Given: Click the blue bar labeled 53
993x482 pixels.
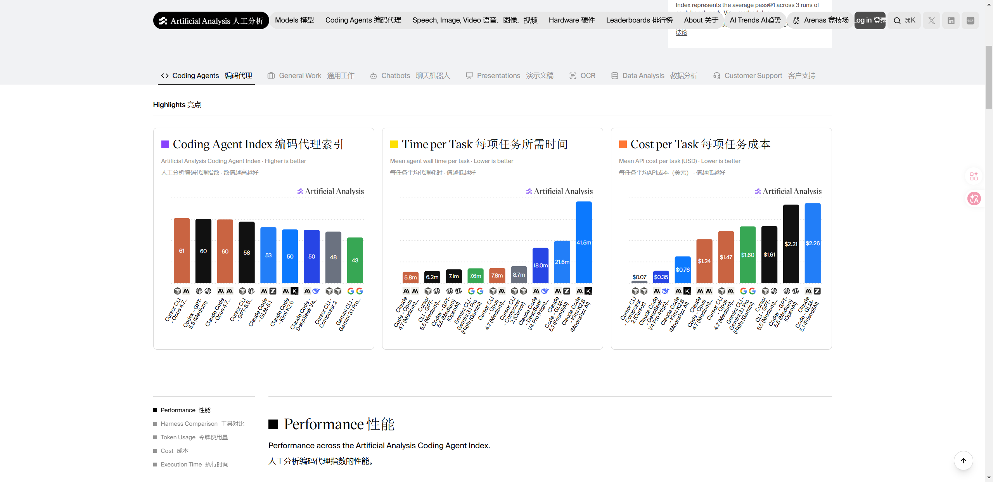Looking at the screenshot, I should [x=268, y=255].
